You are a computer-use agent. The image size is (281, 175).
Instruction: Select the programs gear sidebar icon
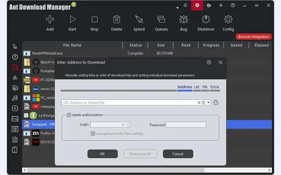click(x=15, y=129)
